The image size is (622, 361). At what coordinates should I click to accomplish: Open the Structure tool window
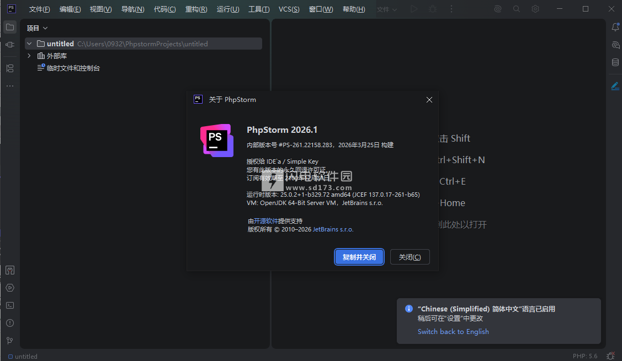pos(9,68)
